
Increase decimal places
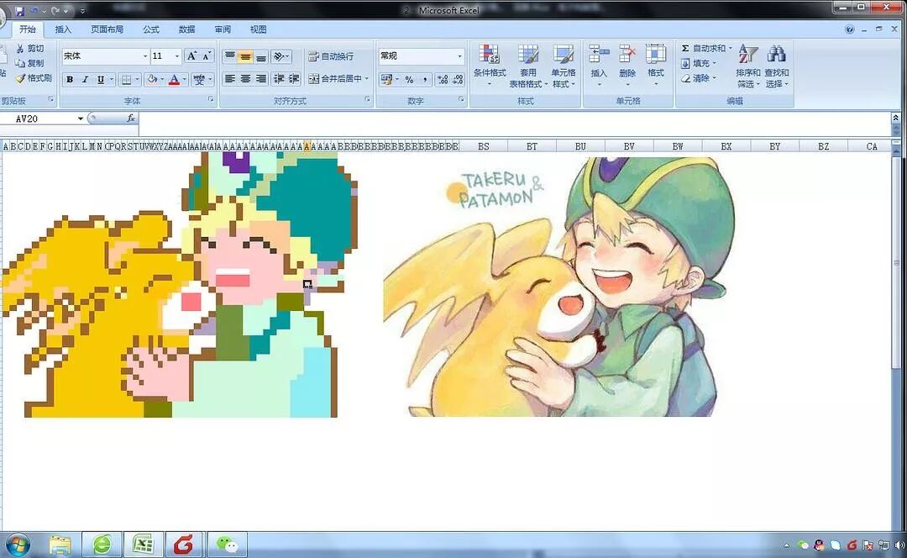(x=443, y=79)
